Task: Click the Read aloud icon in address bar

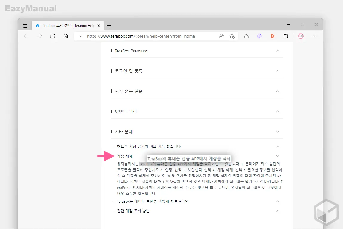Action: tap(221, 36)
